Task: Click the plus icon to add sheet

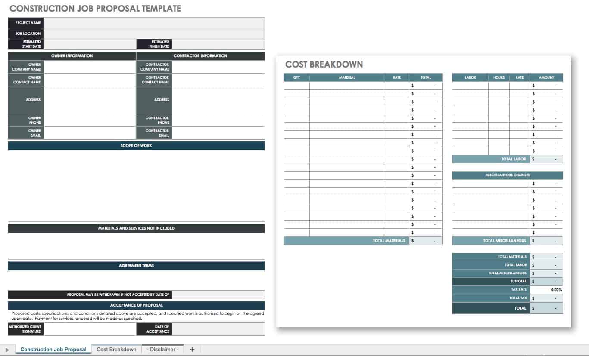Action: click(x=192, y=350)
